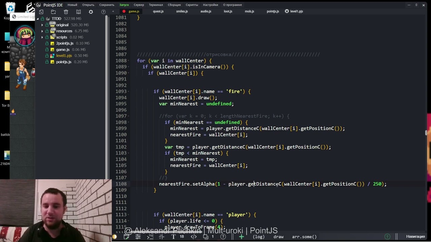Click the green Запуск menu item

[x=124, y=5]
